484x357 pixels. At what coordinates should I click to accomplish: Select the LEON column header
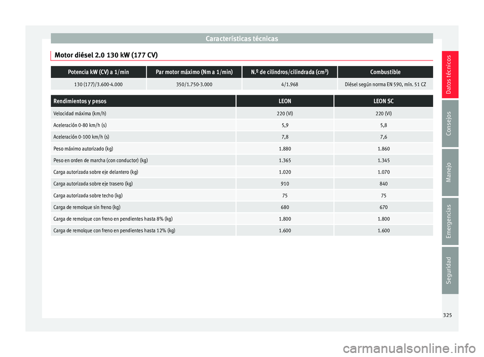click(284, 101)
